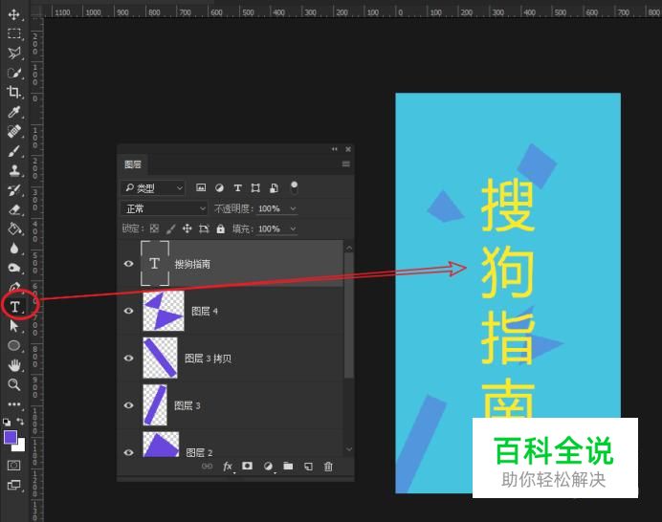
Task: Open the 不透明度 opacity slider dropdown
Action: (293, 208)
